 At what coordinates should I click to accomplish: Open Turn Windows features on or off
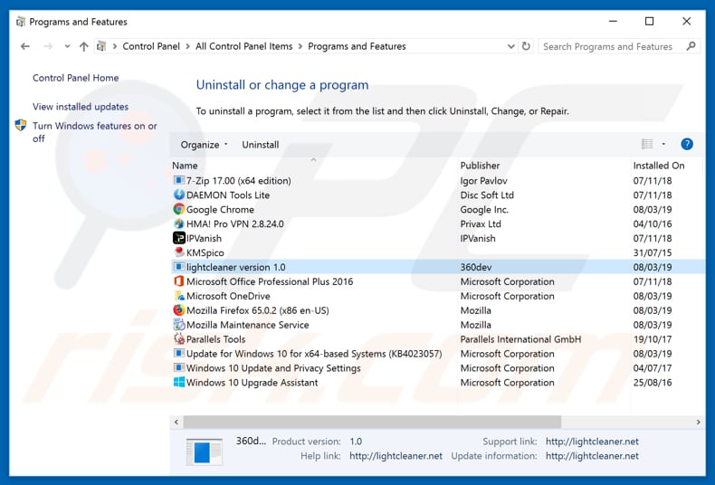point(95,132)
